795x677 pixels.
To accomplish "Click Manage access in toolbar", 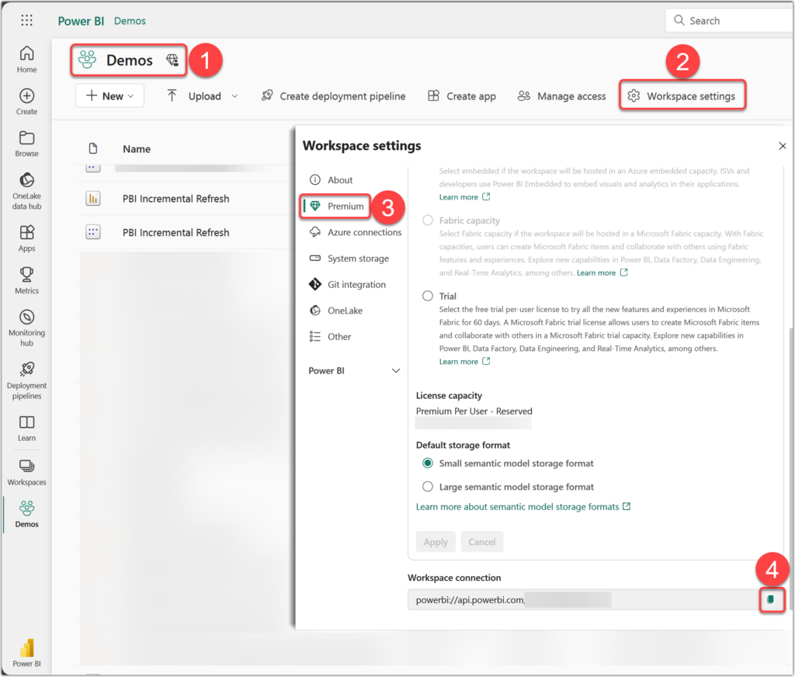I will [x=561, y=95].
